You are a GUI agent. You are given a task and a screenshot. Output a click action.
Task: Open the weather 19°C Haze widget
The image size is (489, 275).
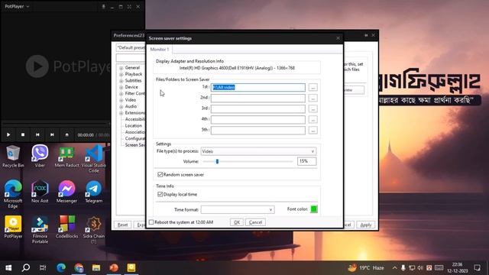coord(366,268)
